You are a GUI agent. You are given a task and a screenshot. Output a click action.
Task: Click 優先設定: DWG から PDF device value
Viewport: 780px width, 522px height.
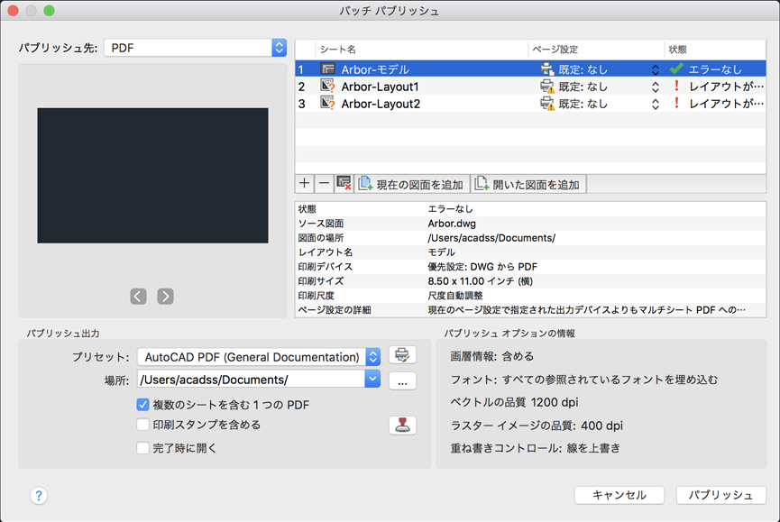tap(482, 267)
